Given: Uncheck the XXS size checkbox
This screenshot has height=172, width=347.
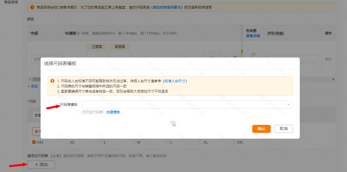Looking at the screenshot, I should pos(33,142).
